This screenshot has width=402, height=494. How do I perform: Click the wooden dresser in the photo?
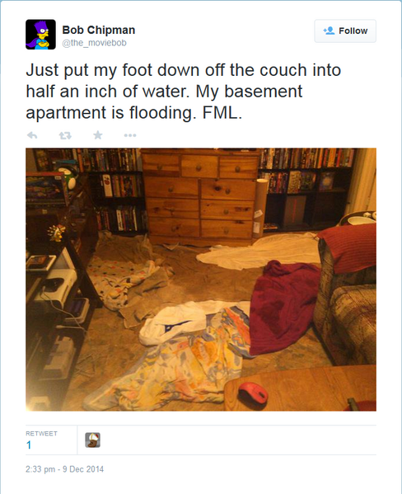coord(200,197)
